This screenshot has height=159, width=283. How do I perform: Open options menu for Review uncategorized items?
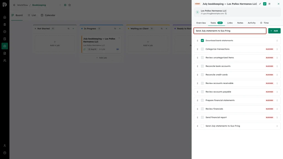click(277, 58)
